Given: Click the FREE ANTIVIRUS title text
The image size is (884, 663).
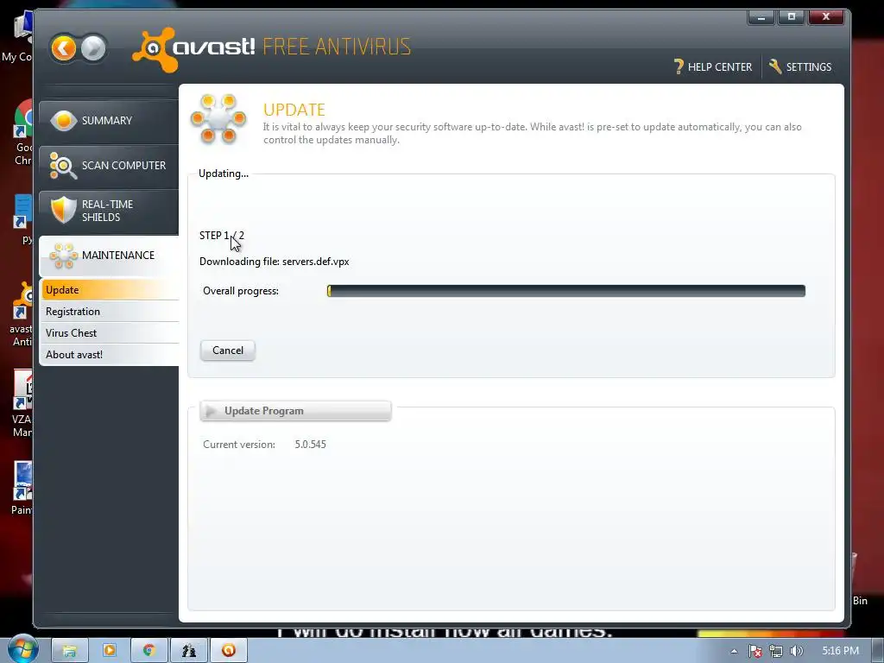Looking at the screenshot, I should [337, 47].
